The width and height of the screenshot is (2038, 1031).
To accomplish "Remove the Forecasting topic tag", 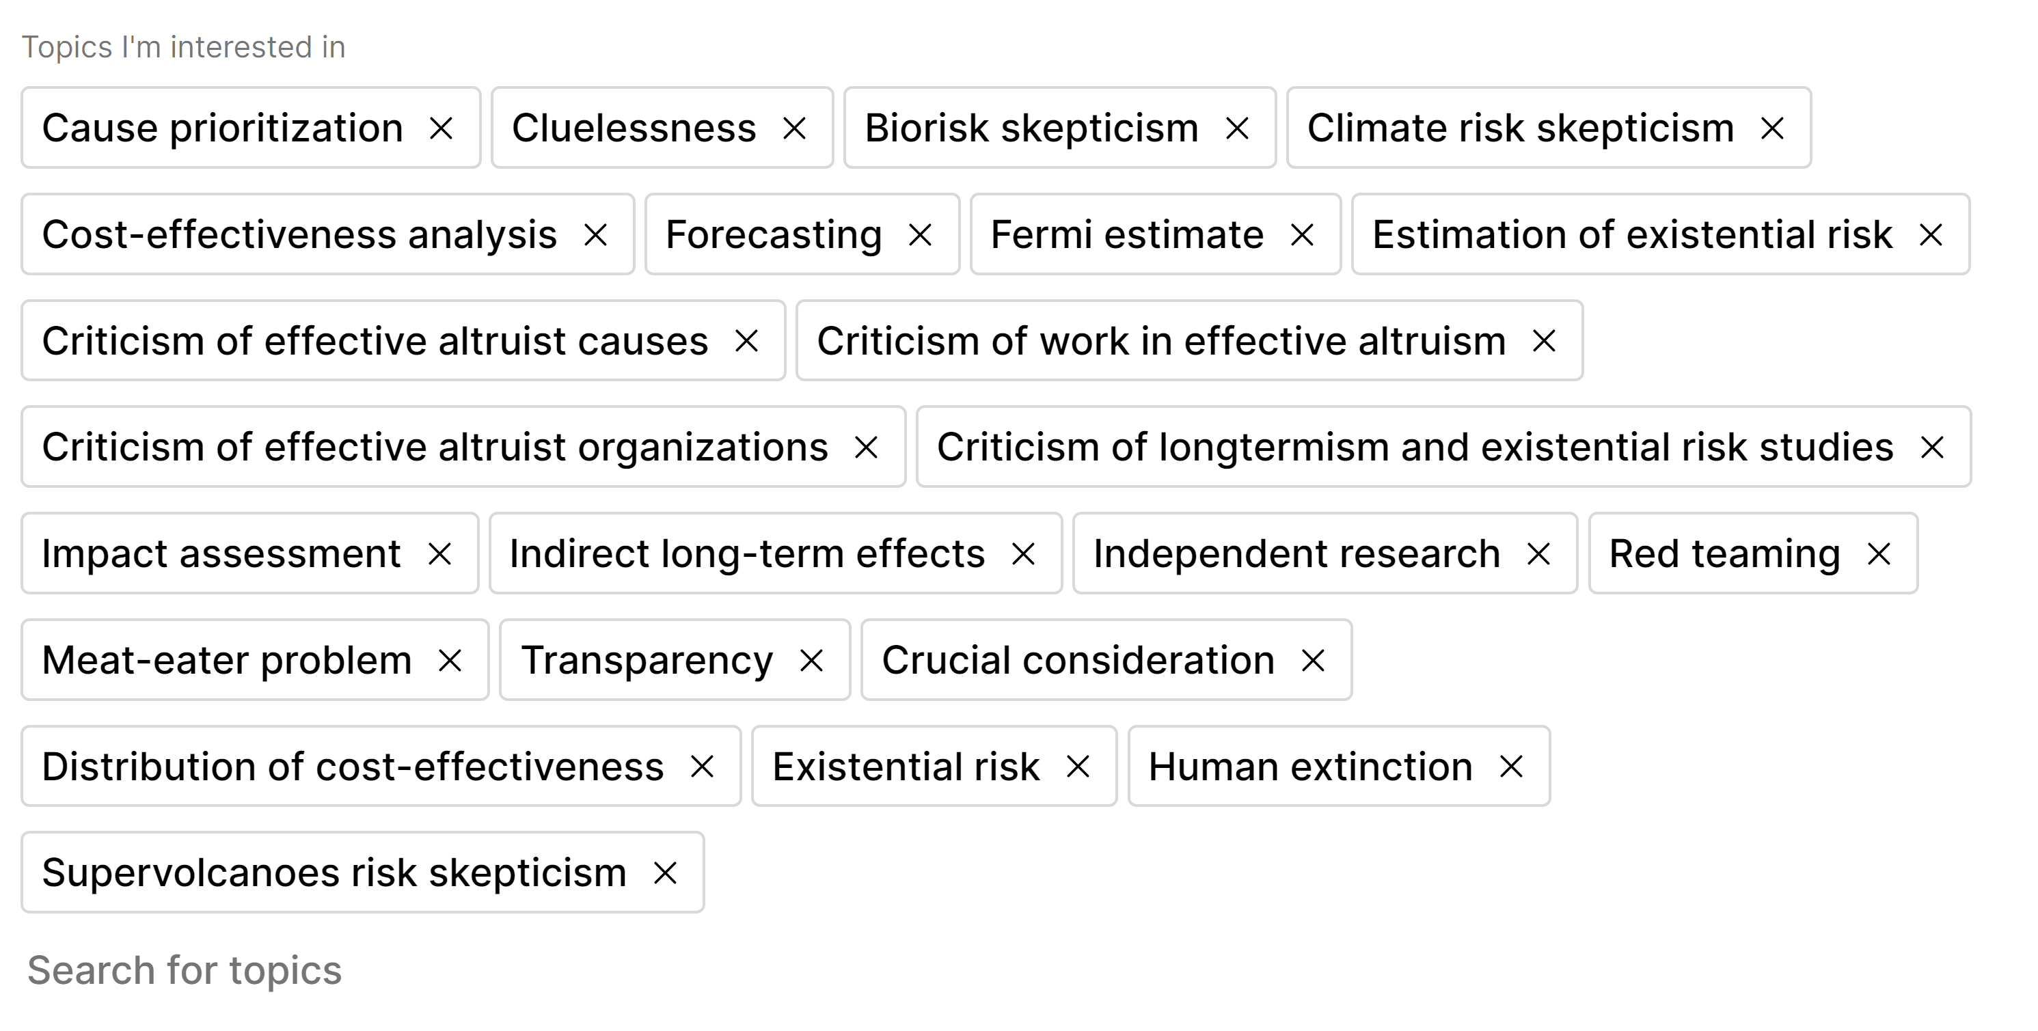I will (920, 235).
